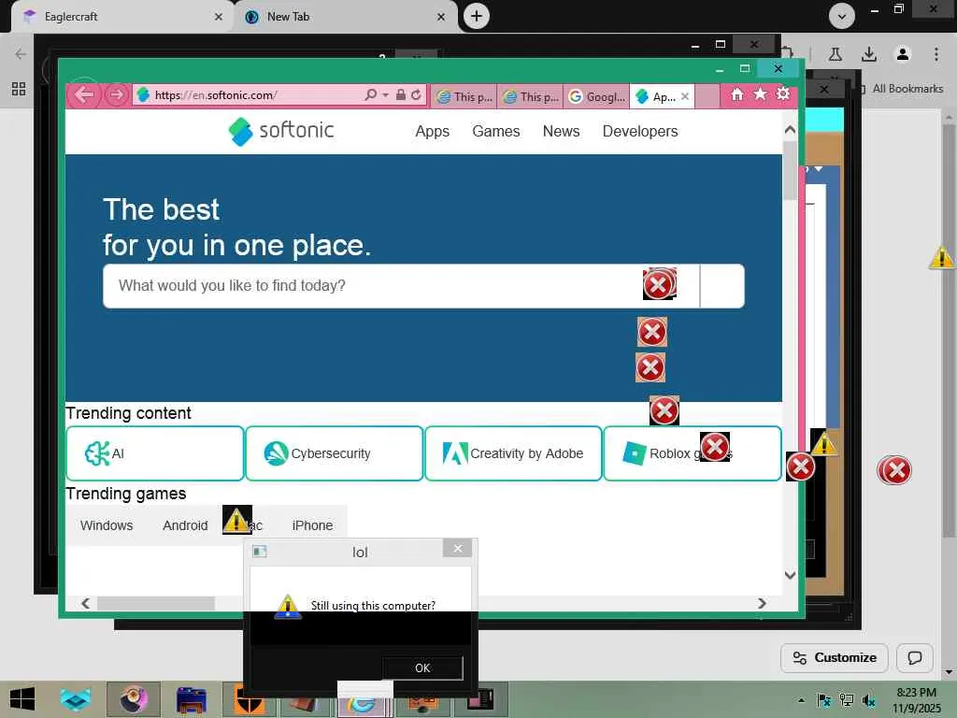Click the Action Center flag tray icon
The image size is (957, 718).
pyautogui.click(x=823, y=699)
